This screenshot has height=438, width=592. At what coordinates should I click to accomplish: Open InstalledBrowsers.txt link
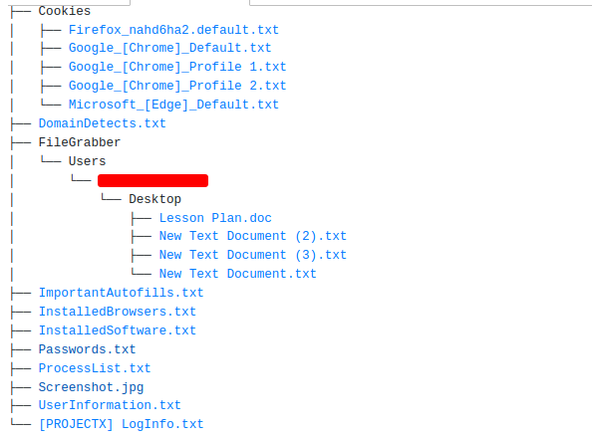tap(117, 312)
